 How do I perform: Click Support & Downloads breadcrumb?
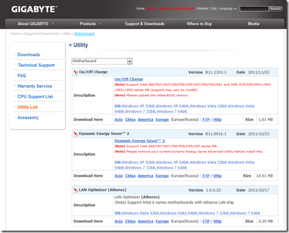(41, 34)
